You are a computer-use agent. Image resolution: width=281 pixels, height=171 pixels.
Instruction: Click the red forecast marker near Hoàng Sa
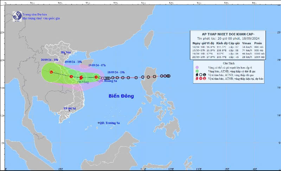[96, 77]
